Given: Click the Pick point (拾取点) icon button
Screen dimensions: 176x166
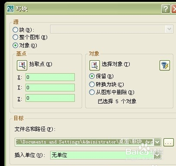Looking at the screenshot, I should 22,65.
